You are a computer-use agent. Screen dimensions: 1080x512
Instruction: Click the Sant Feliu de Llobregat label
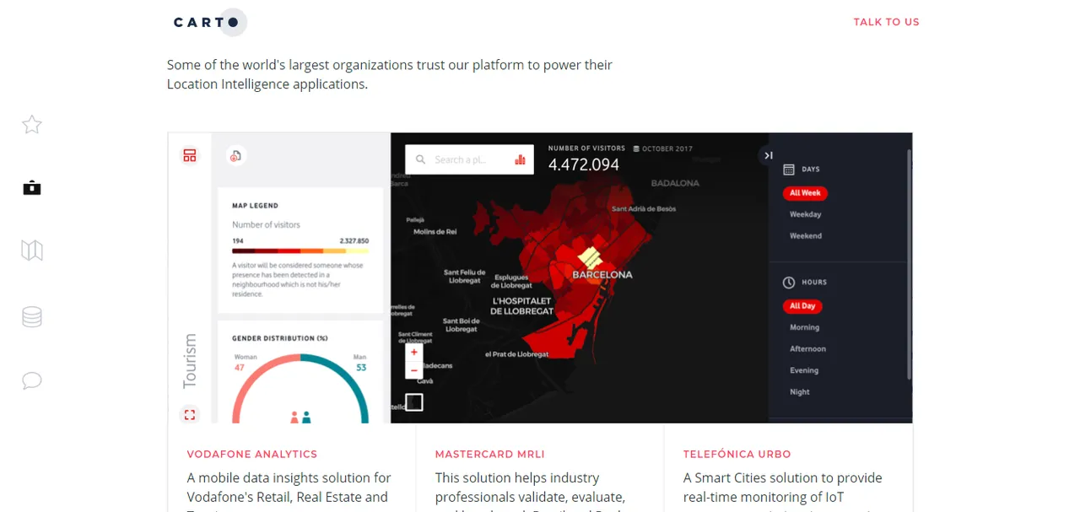click(x=465, y=276)
